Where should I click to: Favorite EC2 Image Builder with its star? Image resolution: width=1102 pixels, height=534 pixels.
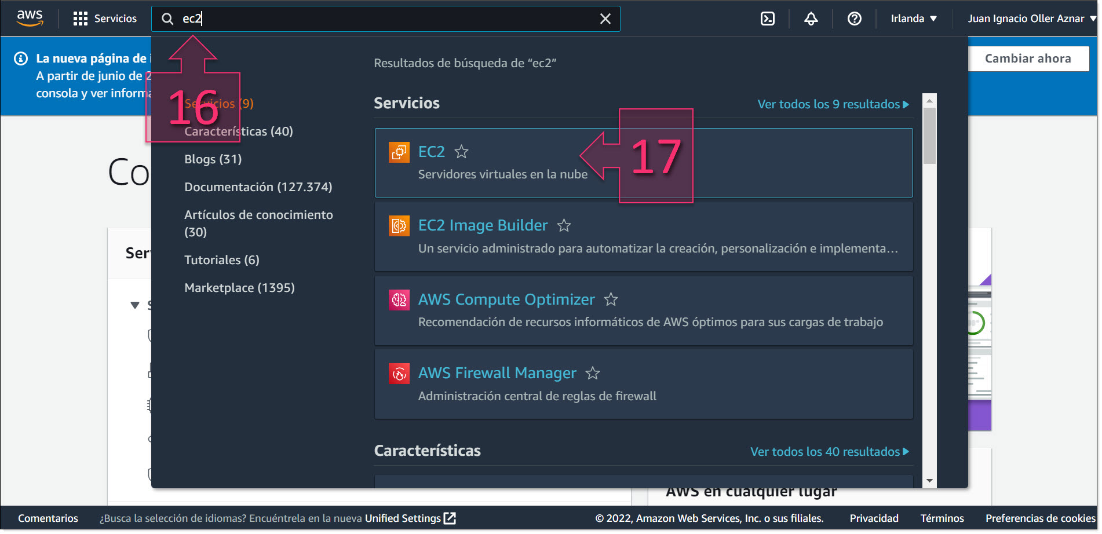pos(564,226)
